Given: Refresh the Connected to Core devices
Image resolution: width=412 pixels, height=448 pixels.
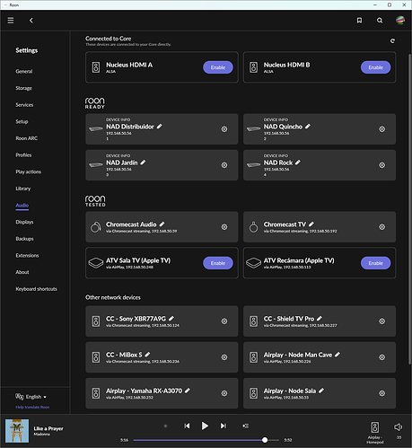Looking at the screenshot, I should pyautogui.click(x=392, y=40).
